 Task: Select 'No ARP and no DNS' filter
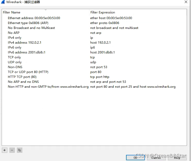(x=23, y=82)
